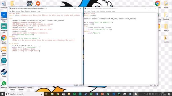Open Edit menu in server.py window
The height and width of the screenshot is (96, 172).
(x=13, y=11)
